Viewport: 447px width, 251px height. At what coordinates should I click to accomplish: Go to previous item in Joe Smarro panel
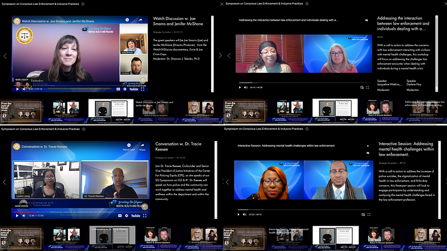[5, 56]
